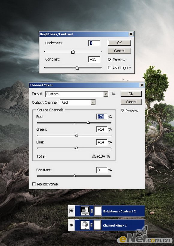
Task: Hide the Channel Mixer 1 layer
Action: (x=71, y=225)
